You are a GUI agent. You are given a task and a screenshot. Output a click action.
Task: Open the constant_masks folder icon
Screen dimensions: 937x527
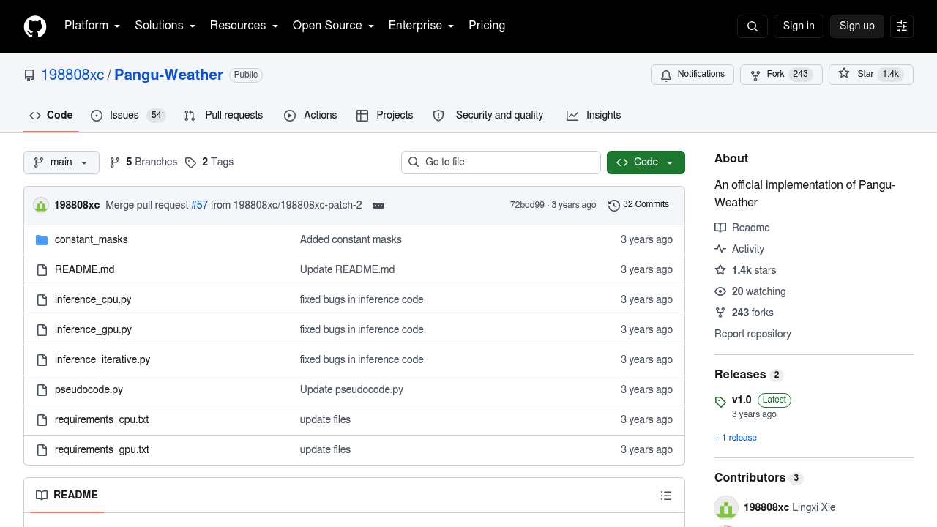(x=42, y=240)
